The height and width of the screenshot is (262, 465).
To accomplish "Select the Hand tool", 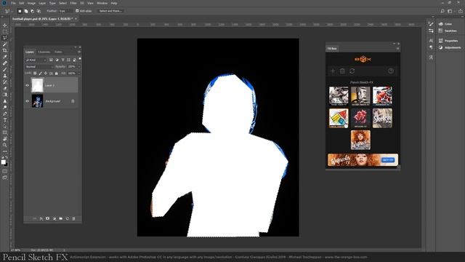I will coord(5,139).
